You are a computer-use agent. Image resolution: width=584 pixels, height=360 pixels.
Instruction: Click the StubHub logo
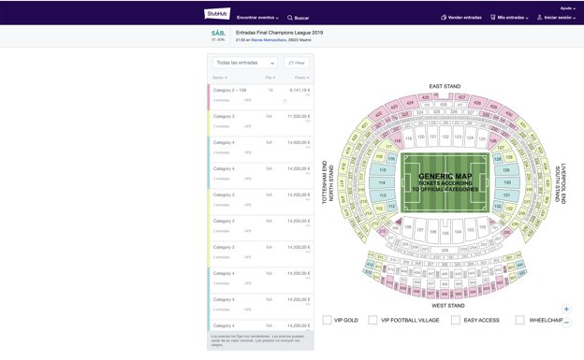(x=217, y=14)
